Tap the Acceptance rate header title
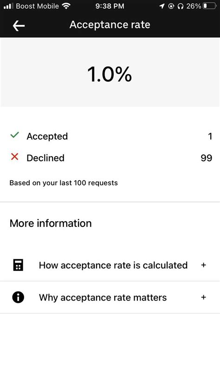220x391 pixels. tap(110, 25)
